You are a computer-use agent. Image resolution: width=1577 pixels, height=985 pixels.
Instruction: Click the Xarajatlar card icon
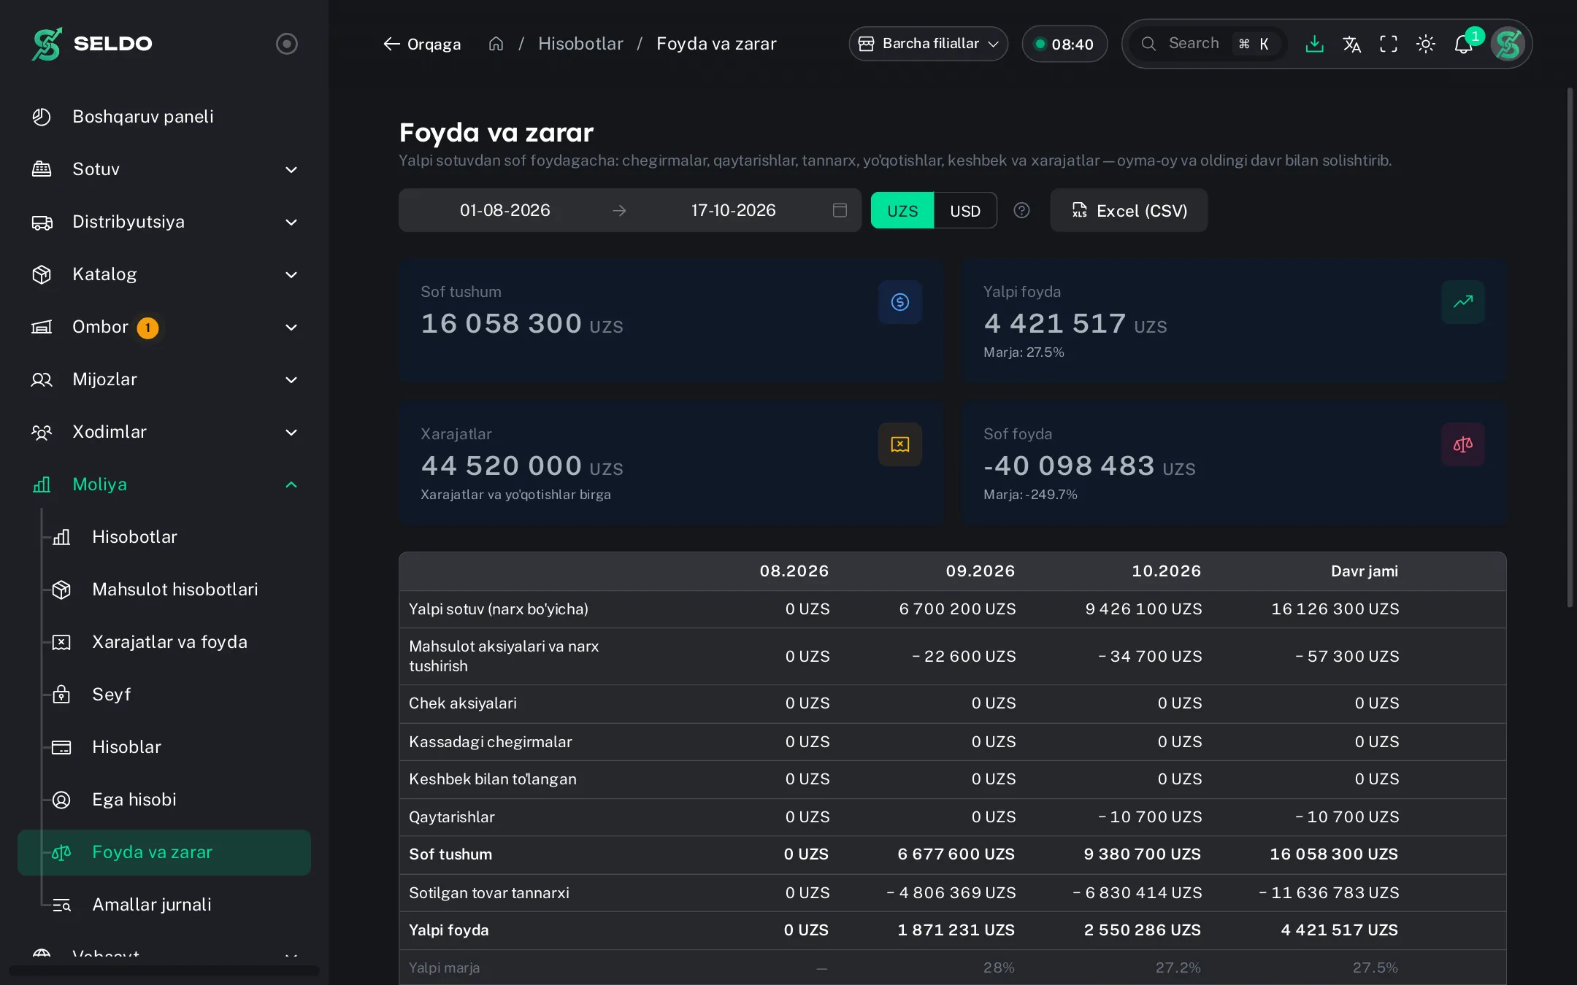[900, 444]
